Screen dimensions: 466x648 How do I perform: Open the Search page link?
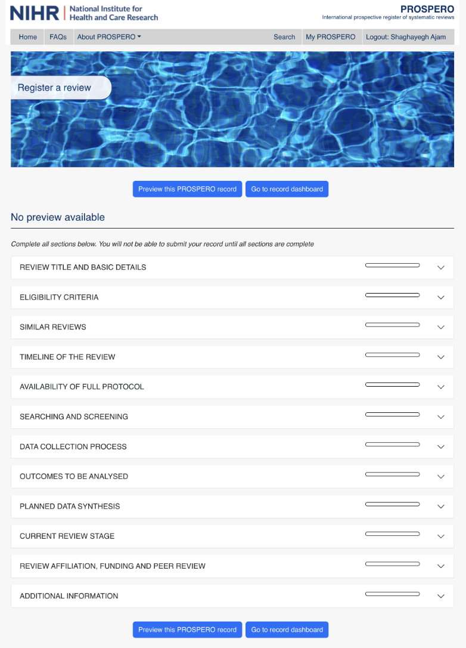point(284,37)
